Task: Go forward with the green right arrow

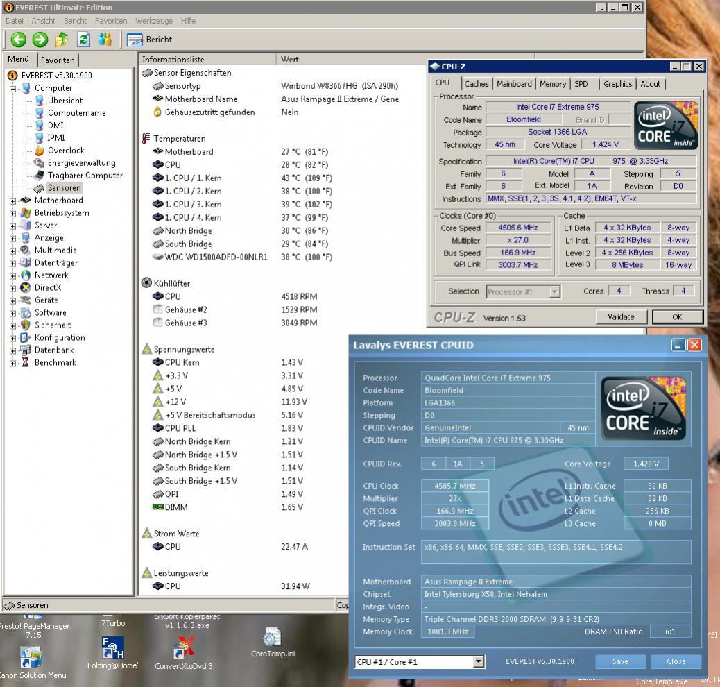Action: pos(40,40)
